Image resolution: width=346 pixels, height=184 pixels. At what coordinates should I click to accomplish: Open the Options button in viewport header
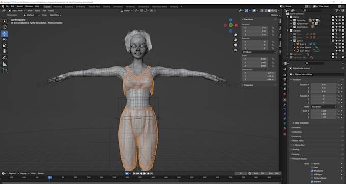(x=276, y=15)
